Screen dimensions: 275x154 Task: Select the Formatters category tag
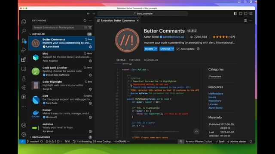(x=215, y=76)
